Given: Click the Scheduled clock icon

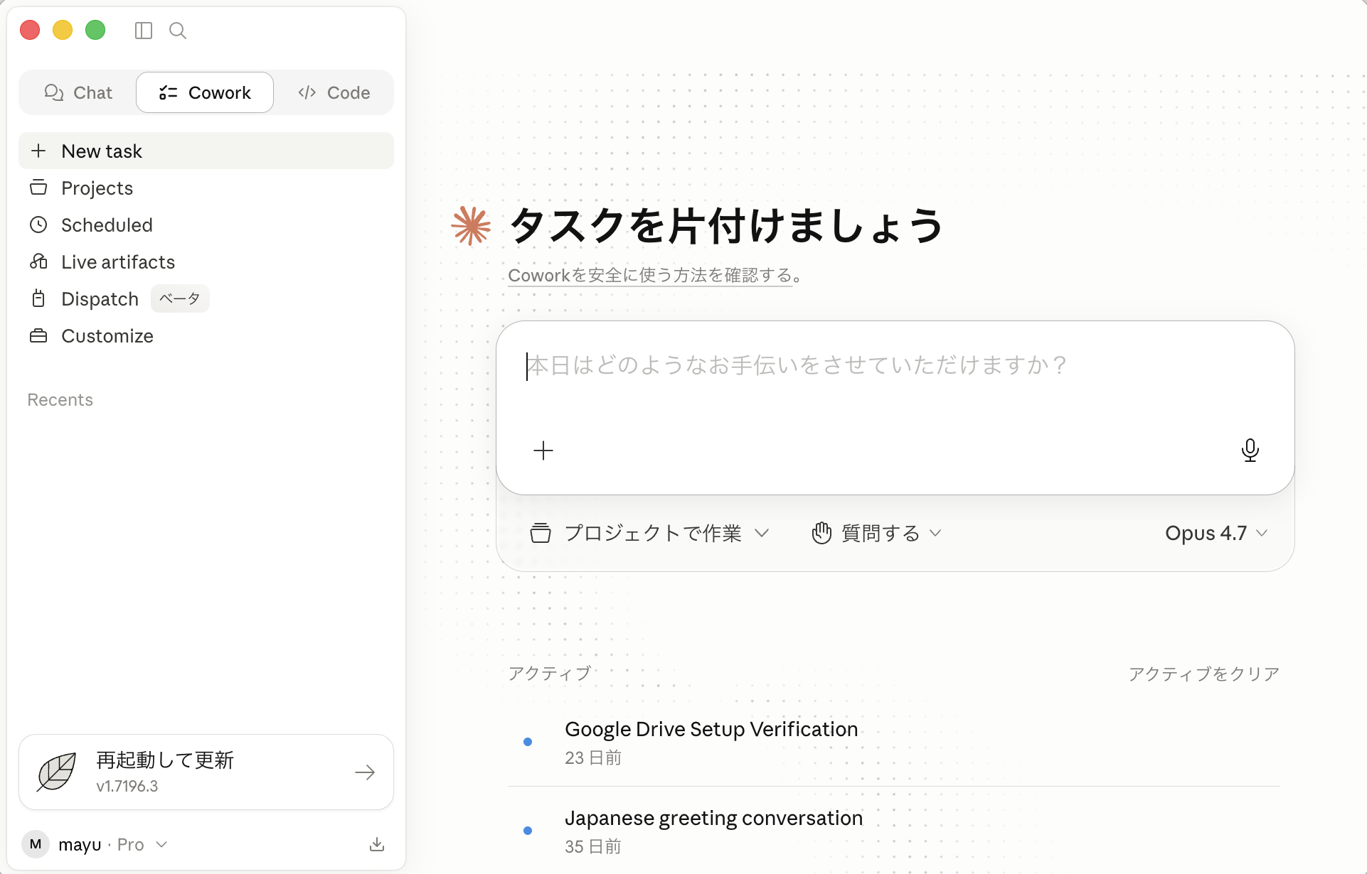Looking at the screenshot, I should (38, 225).
